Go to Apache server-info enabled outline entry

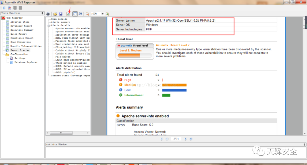click(x=72, y=29)
